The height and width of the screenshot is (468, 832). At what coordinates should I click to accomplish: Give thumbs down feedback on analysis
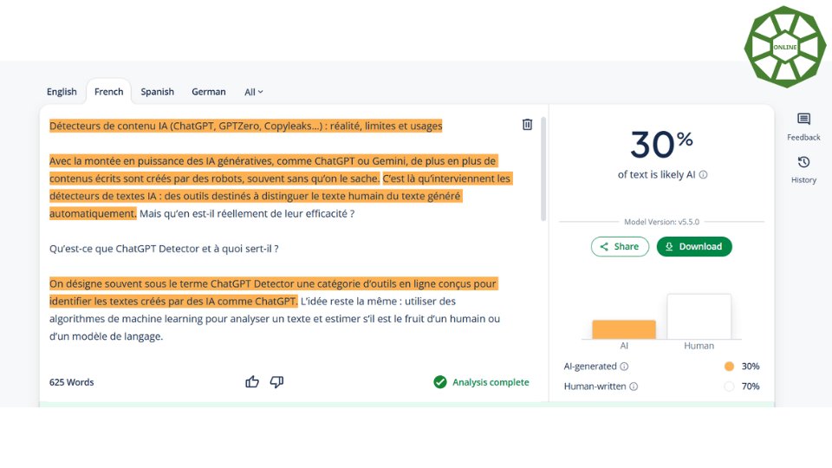[x=276, y=382]
